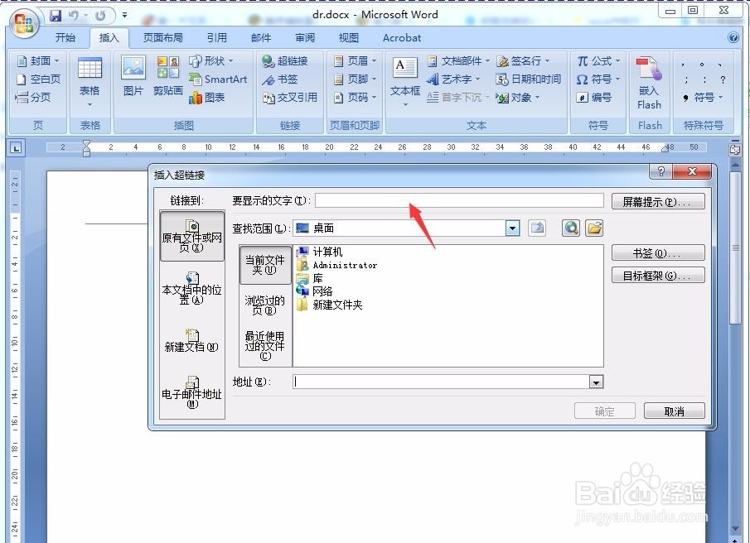Open the Look in (查找范围) dropdown
This screenshot has height=543, width=750.
[512, 228]
